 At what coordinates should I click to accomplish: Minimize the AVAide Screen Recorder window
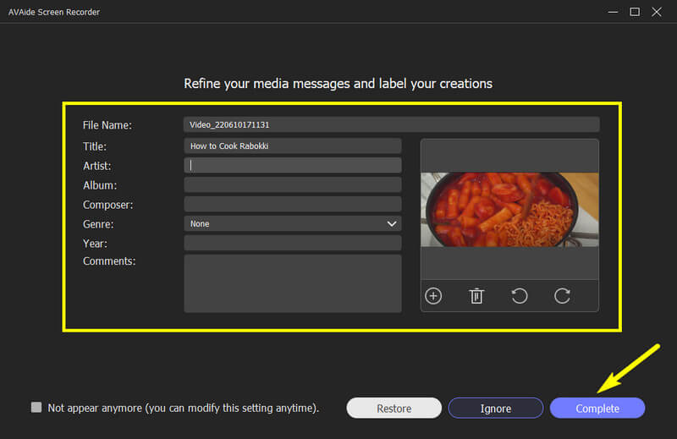click(612, 12)
